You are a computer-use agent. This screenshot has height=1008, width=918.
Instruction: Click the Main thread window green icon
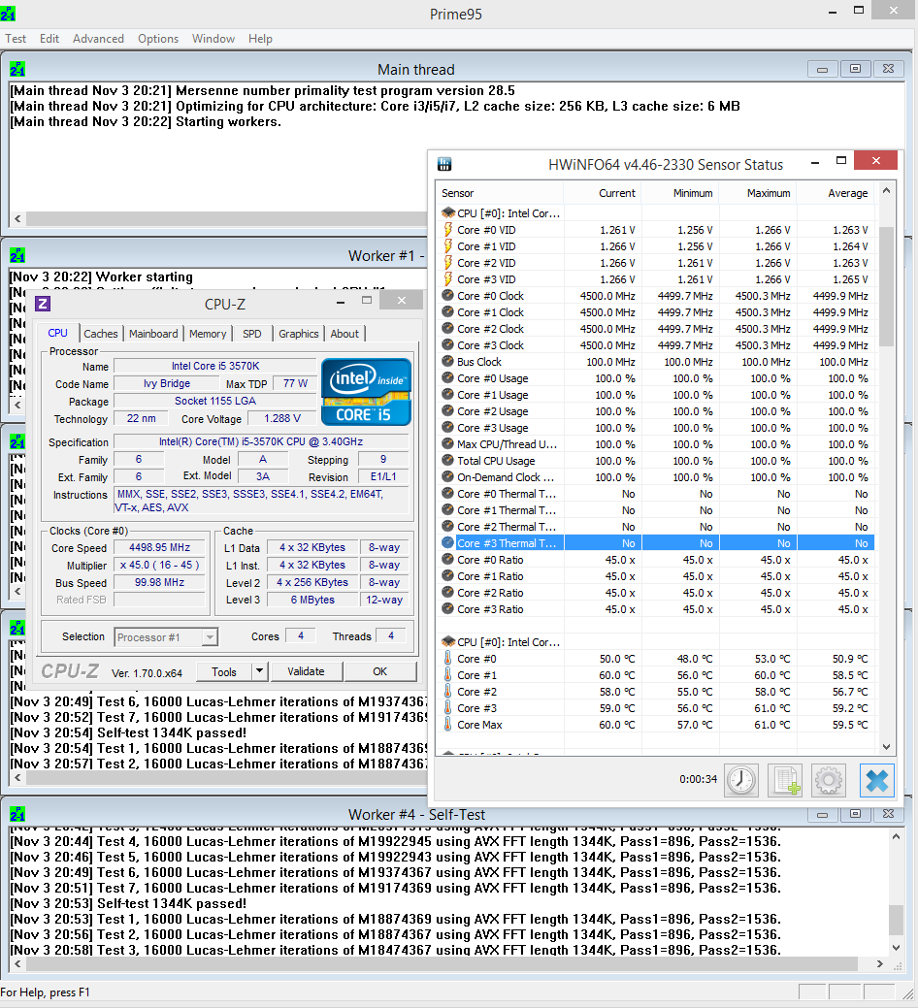(17, 69)
